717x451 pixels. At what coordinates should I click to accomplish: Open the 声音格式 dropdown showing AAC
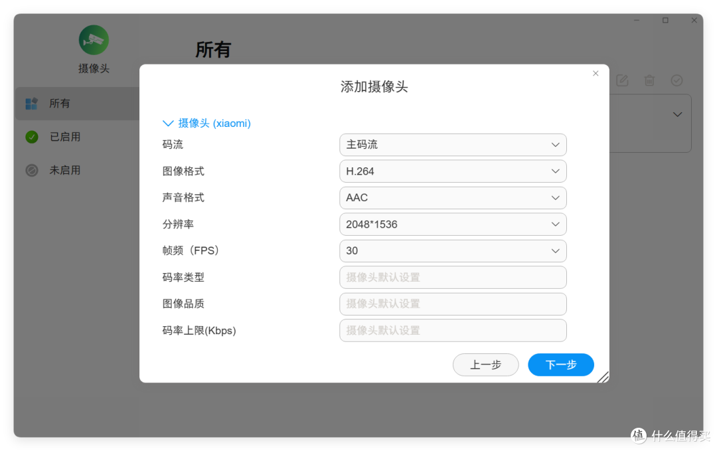453,198
